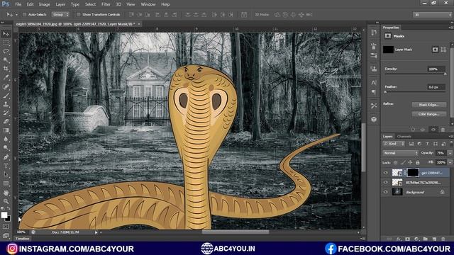This screenshot has width=454, height=255.
Task: Select the Eyedropper tool
Action: pyautogui.click(x=6, y=77)
